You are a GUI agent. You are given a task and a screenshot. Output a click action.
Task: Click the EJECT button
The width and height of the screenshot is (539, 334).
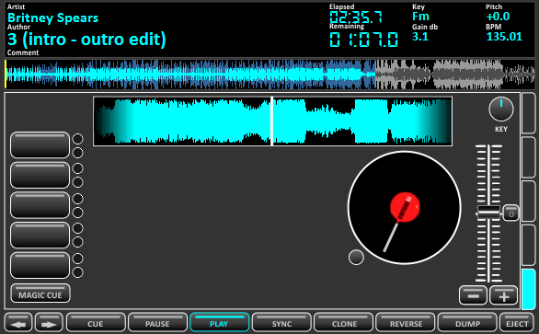[517, 322]
